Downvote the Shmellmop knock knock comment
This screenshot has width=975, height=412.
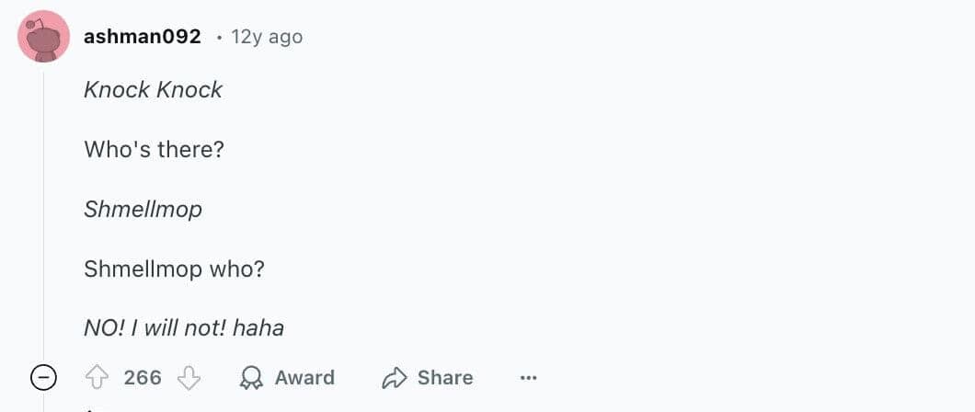(189, 378)
